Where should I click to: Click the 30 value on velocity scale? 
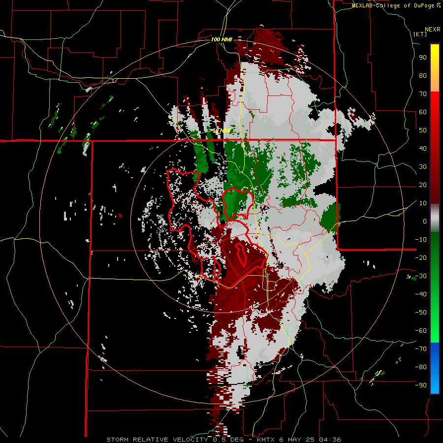click(x=423, y=167)
